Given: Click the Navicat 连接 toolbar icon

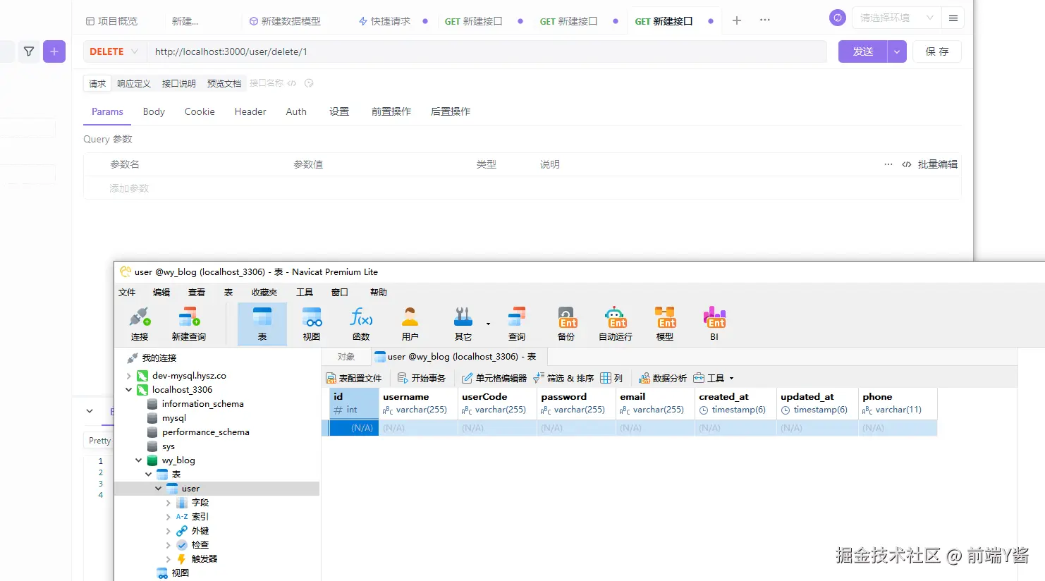Looking at the screenshot, I should (x=140, y=324).
